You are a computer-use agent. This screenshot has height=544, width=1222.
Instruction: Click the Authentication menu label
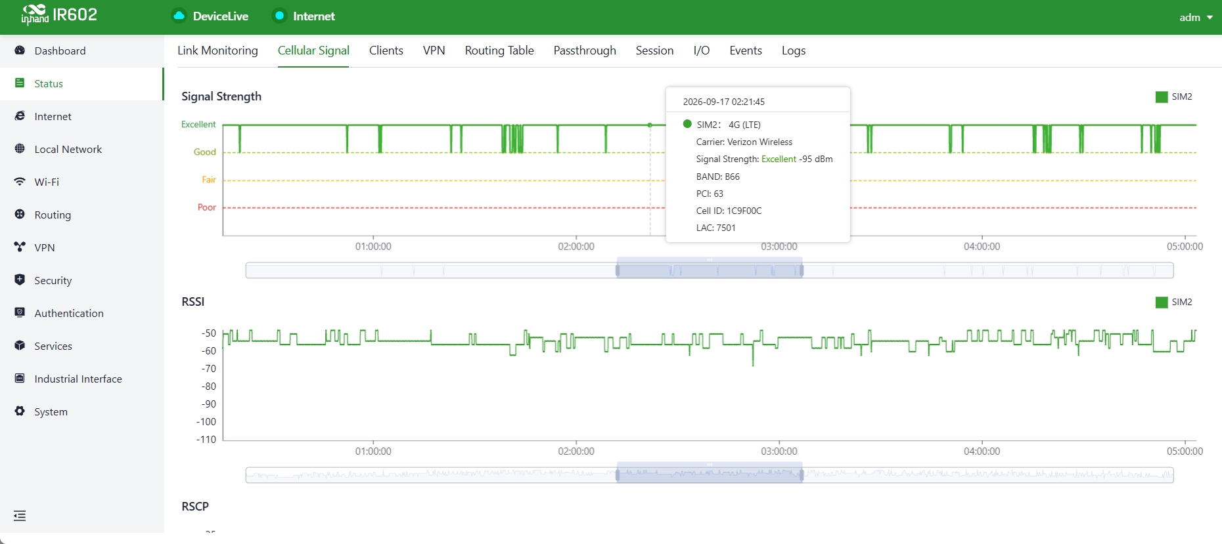tap(69, 313)
